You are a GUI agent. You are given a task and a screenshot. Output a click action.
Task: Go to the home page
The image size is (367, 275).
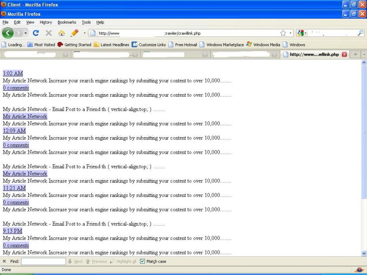click(62, 33)
